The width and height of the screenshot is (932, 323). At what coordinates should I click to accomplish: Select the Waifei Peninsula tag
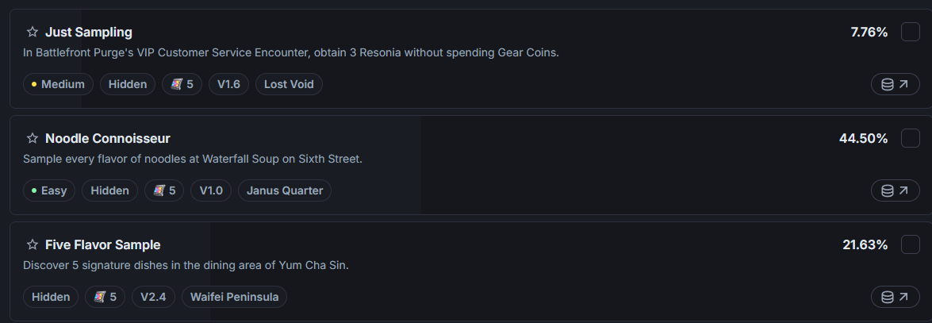click(x=234, y=297)
